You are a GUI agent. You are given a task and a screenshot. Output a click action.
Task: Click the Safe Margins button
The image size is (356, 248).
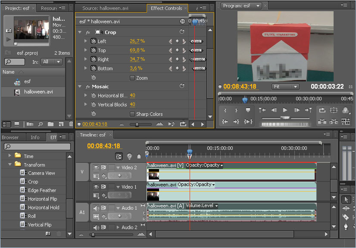[x=334, y=110]
